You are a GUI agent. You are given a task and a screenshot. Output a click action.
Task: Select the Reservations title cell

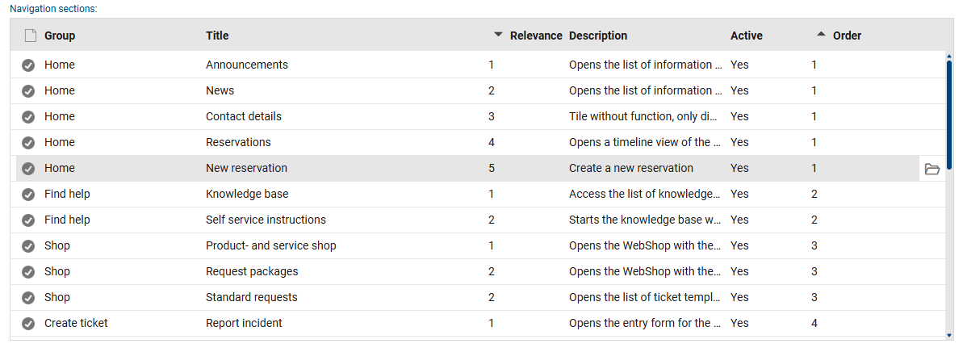click(x=238, y=142)
